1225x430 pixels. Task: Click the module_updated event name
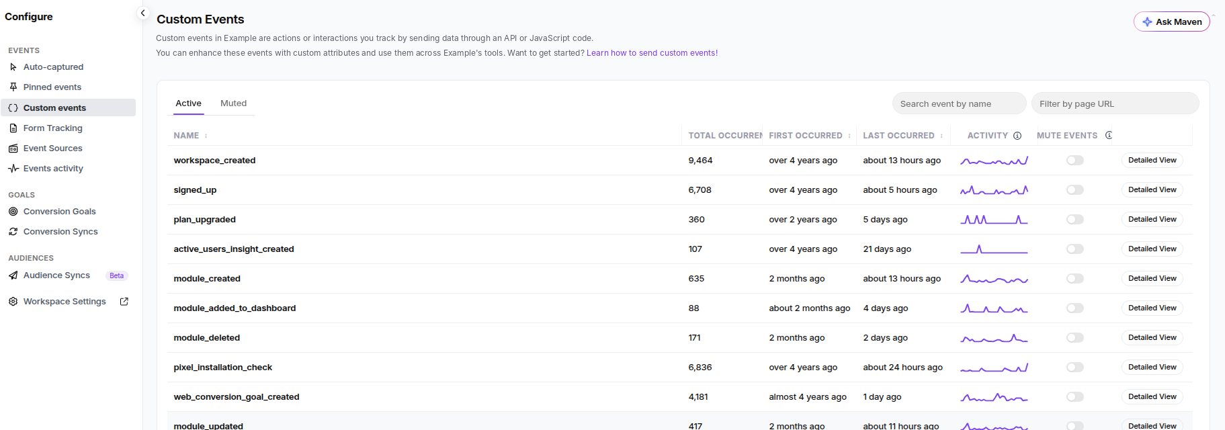(x=208, y=426)
